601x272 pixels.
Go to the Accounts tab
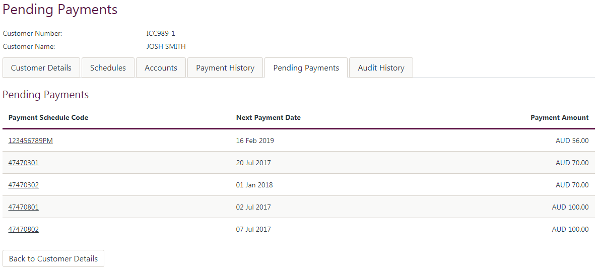(161, 68)
